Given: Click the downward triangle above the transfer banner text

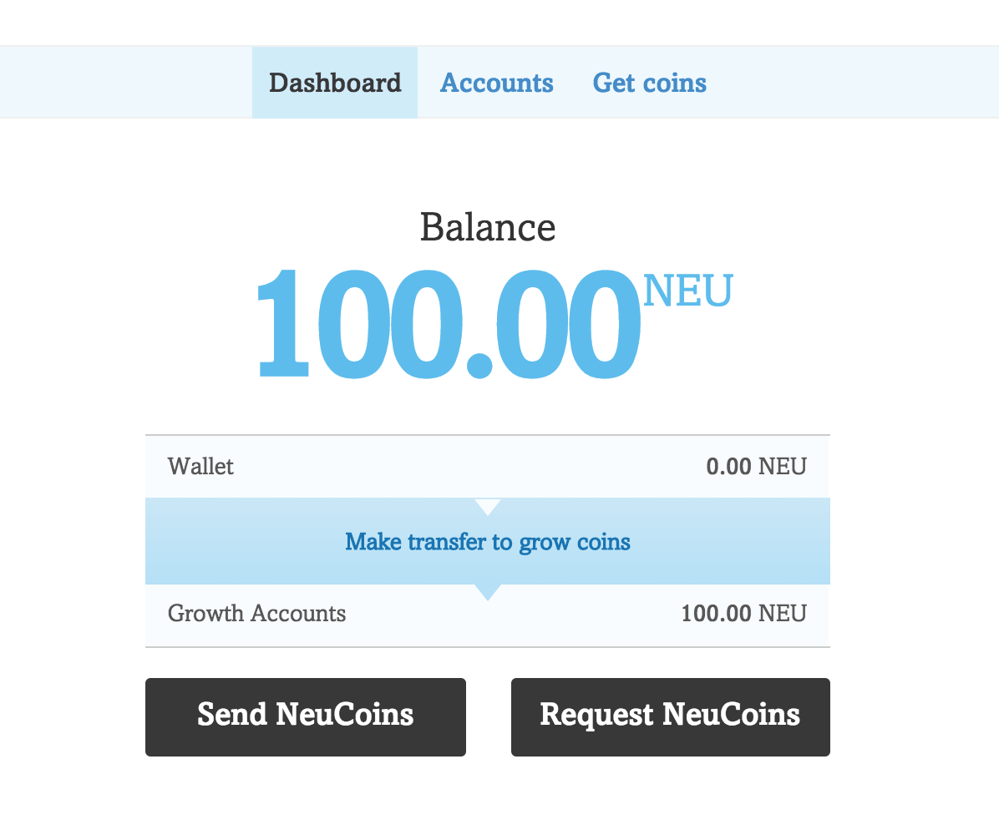Looking at the screenshot, I should [x=488, y=506].
